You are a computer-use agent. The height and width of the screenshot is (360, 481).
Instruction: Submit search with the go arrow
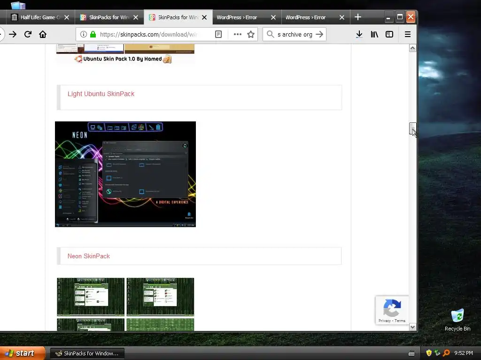click(x=319, y=34)
